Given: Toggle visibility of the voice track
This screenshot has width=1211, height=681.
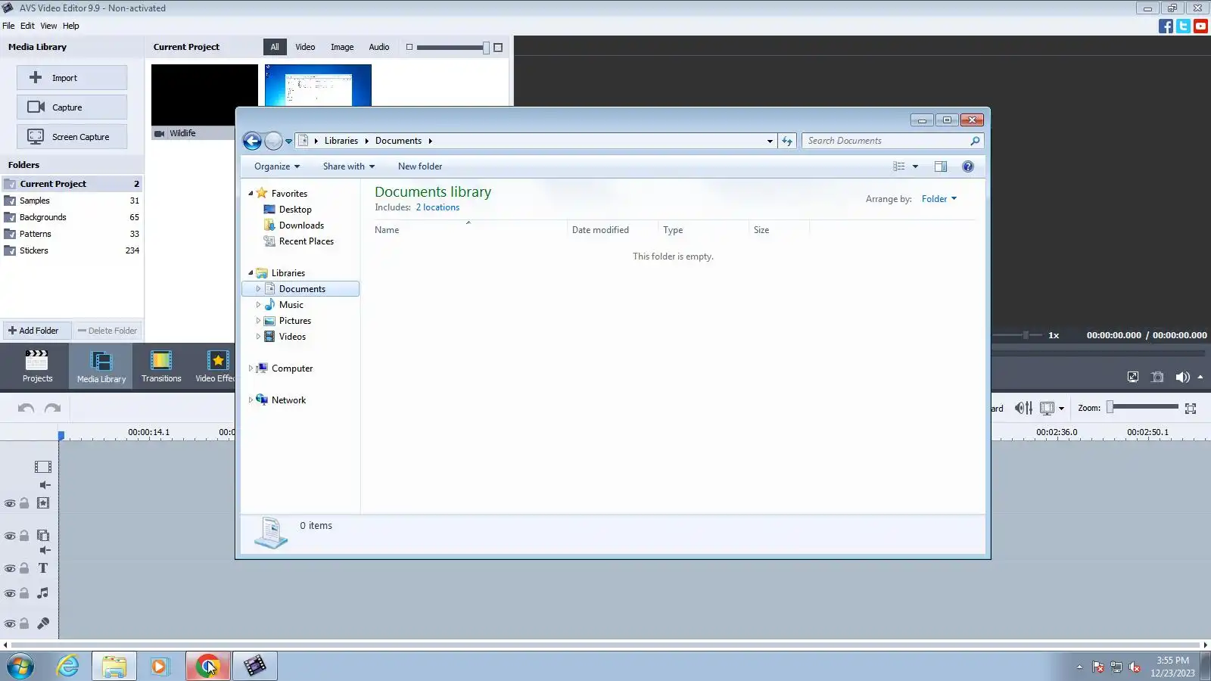Looking at the screenshot, I should (x=10, y=623).
